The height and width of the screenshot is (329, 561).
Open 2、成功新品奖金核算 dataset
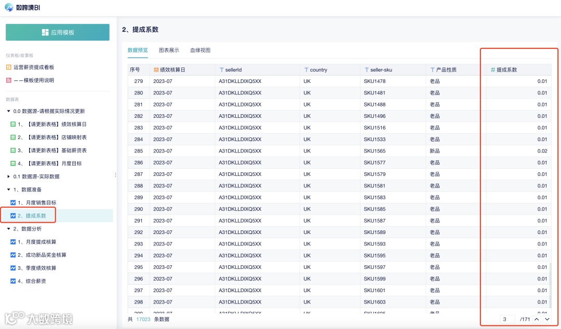click(42, 255)
